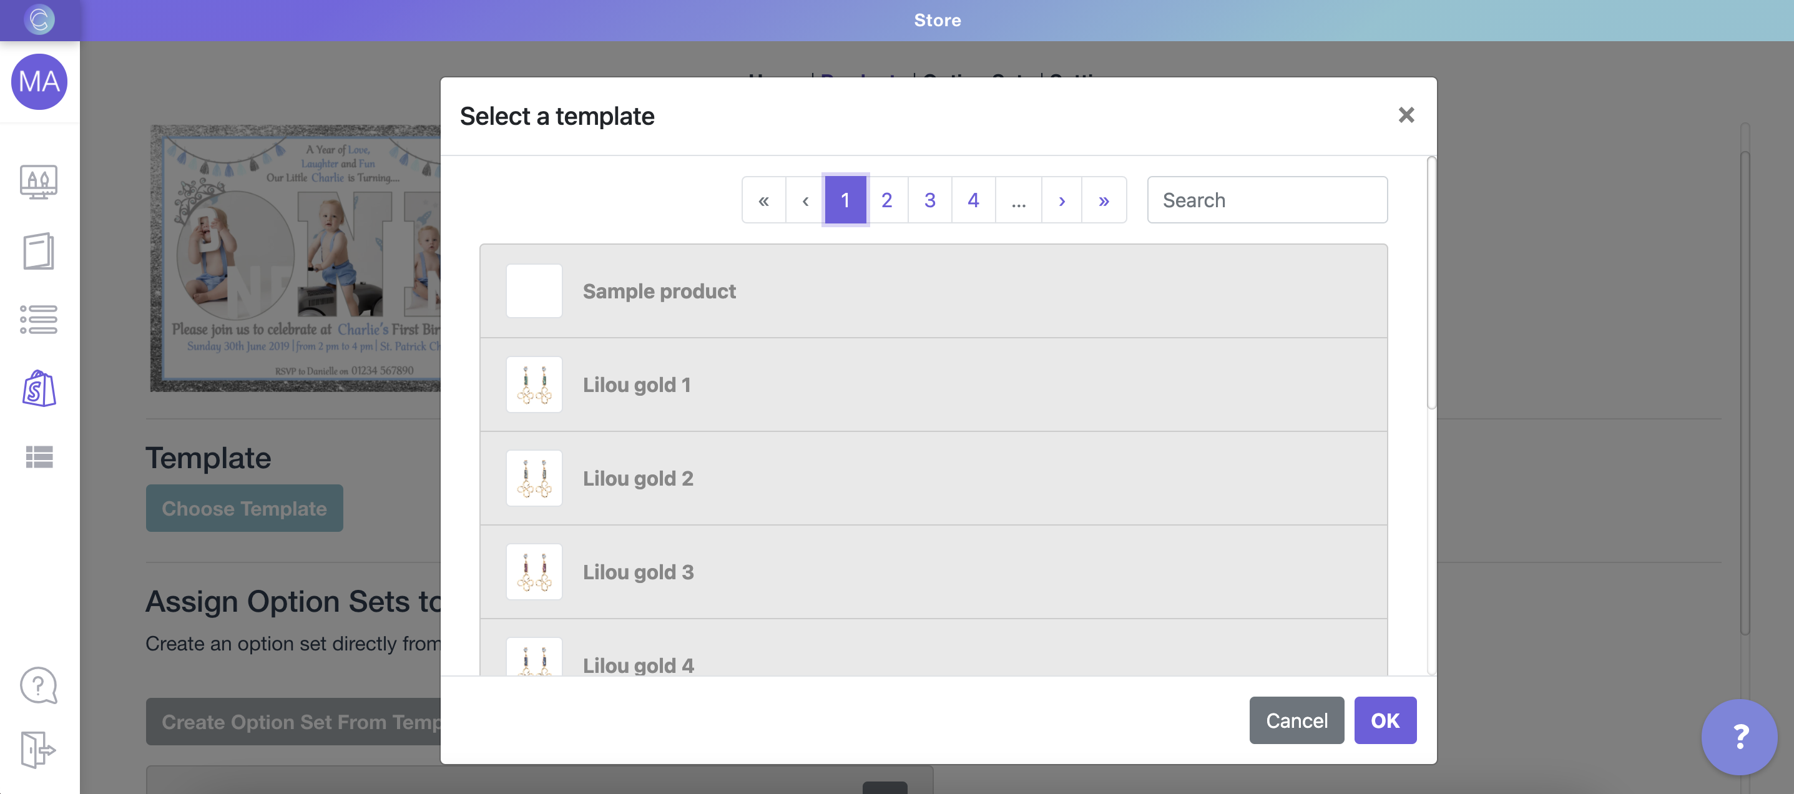Click the app logo in top-left corner
The height and width of the screenshot is (794, 1794).
pos(39,19)
